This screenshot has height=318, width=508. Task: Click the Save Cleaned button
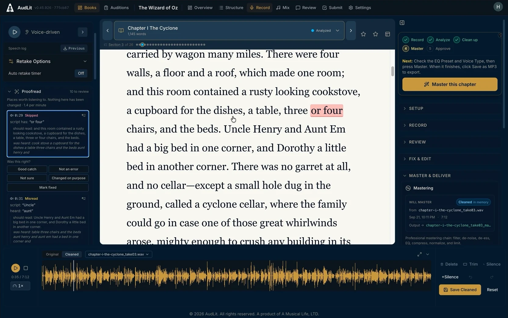click(x=460, y=290)
